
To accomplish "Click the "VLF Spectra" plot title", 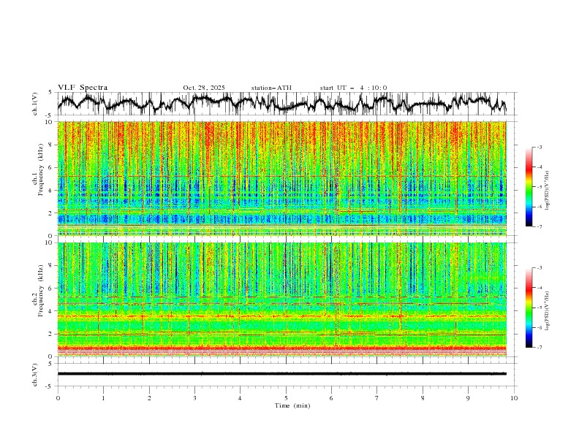I will coord(83,88).
